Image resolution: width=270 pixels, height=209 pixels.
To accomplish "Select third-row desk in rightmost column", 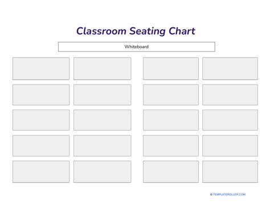I will (x=230, y=120).
